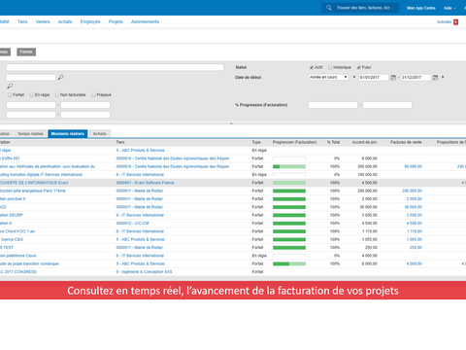Click progress bar for transition numérique project row
Image resolution: width=466 pixels, height=350 pixels.
click(x=289, y=263)
